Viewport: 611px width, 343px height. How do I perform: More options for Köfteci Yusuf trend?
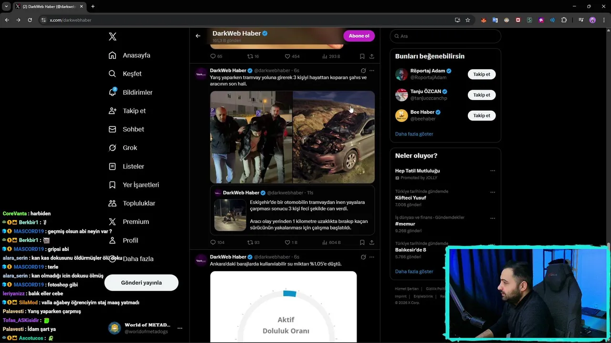click(493, 192)
